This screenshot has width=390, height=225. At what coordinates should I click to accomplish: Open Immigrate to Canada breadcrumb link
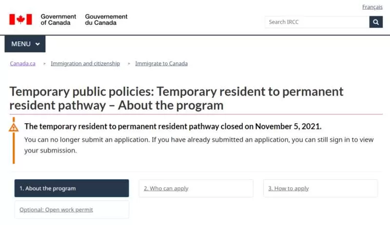161,64
